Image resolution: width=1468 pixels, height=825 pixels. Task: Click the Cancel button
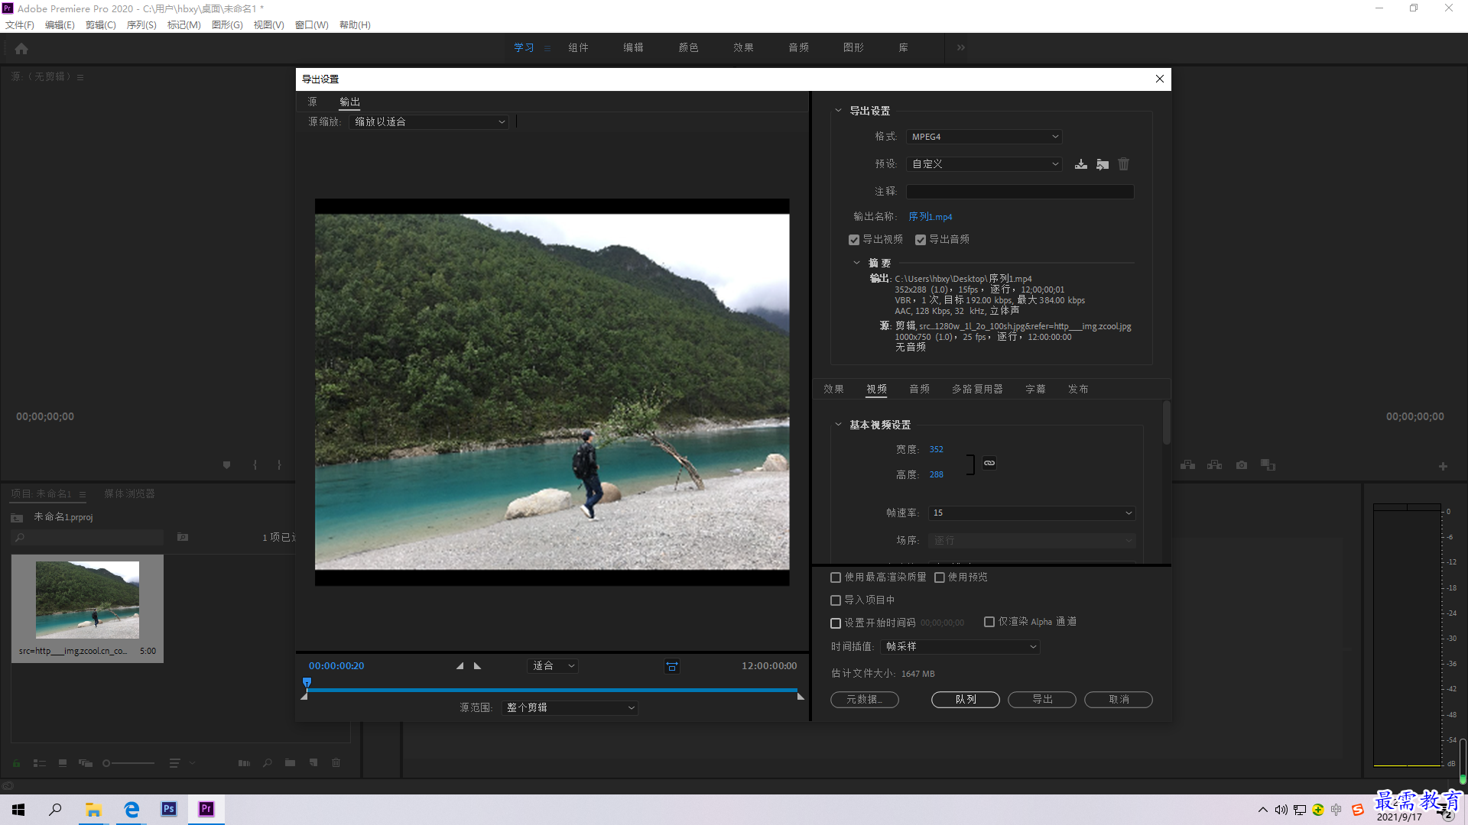click(x=1119, y=700)
